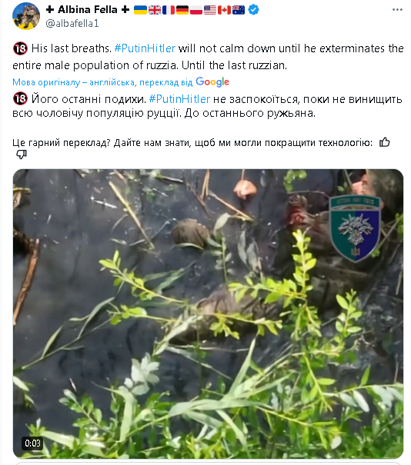Play the embedded video
This screenshot has width=411, height=465.
coord(208,314)
